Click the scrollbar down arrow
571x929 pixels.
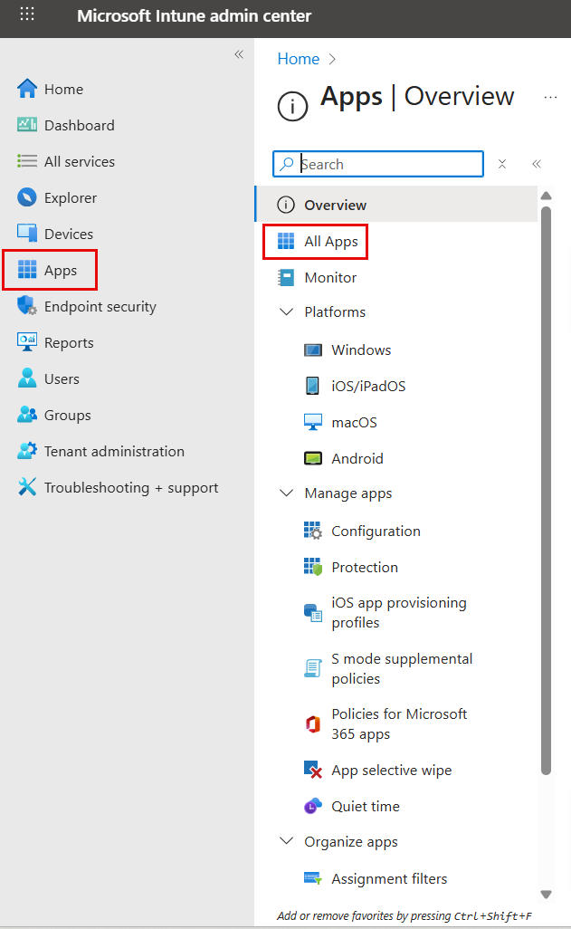pos(546,894)
